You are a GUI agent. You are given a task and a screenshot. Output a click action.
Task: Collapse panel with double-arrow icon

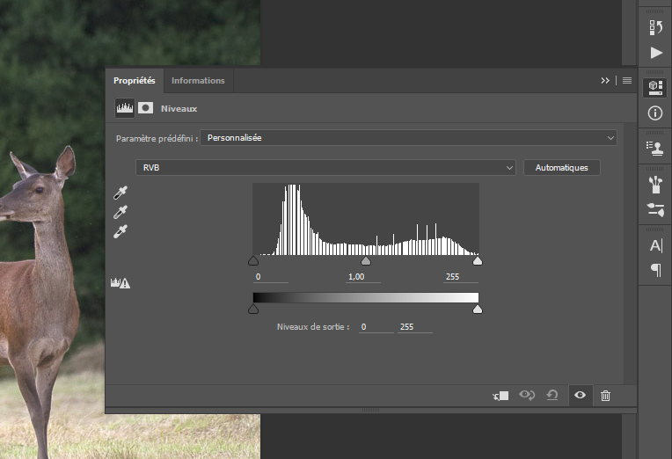tap(605, 81)
